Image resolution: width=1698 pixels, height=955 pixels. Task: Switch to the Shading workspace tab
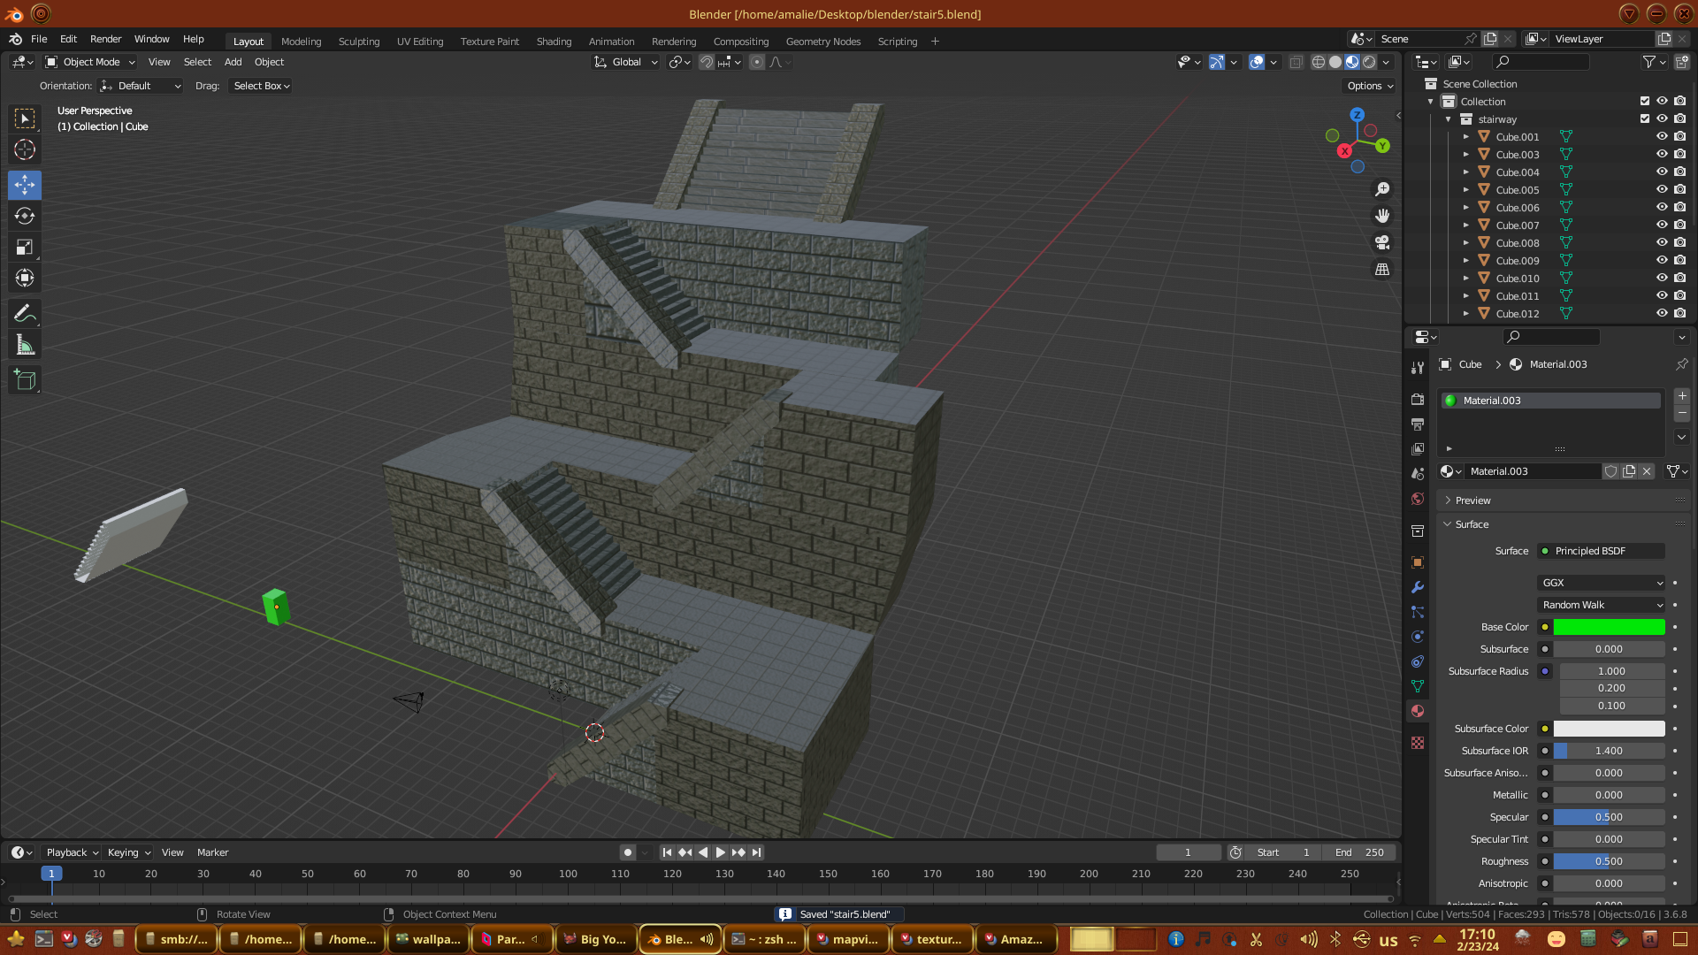554,42
